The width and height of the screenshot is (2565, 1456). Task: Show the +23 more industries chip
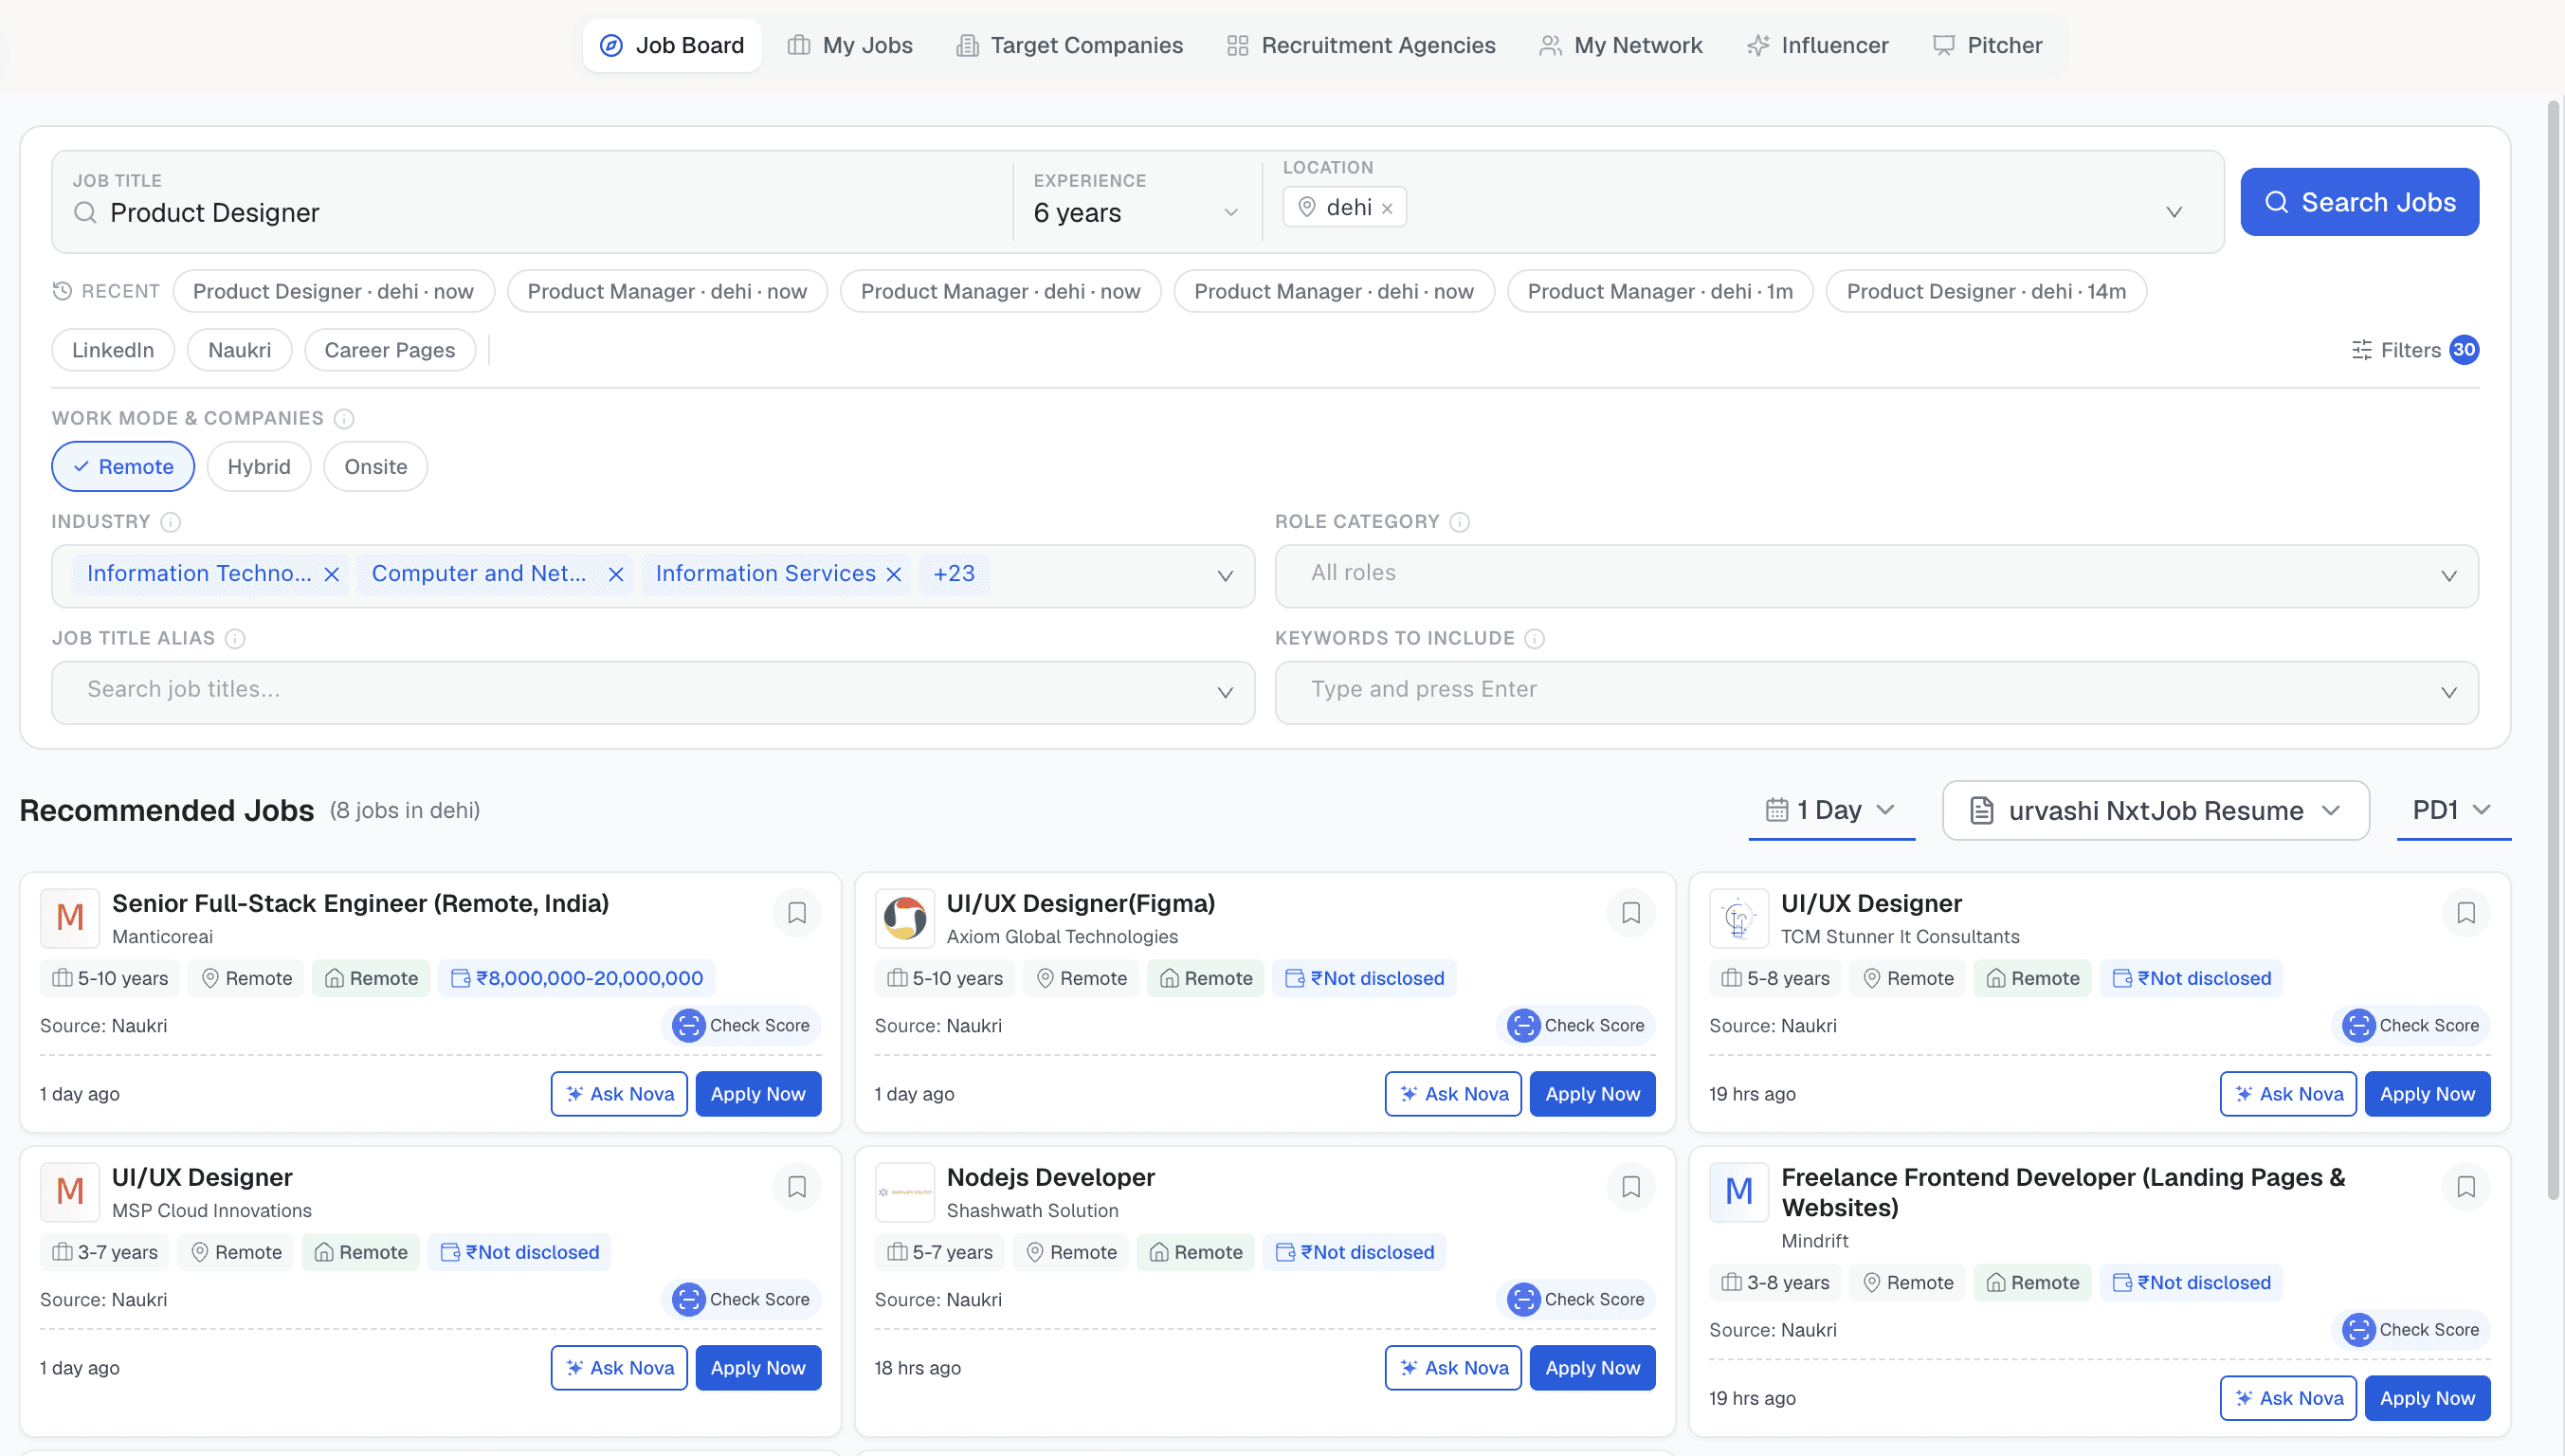point(954,574)
